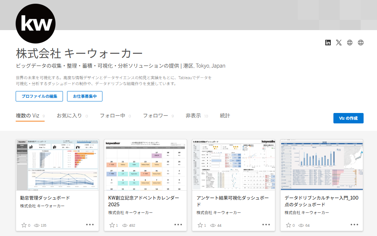This screenshot has height=236, width=377.
Task: Open three-dot menu on アンケート結果可視化ダッシュボード card
Action: click(x=266, y=224)
